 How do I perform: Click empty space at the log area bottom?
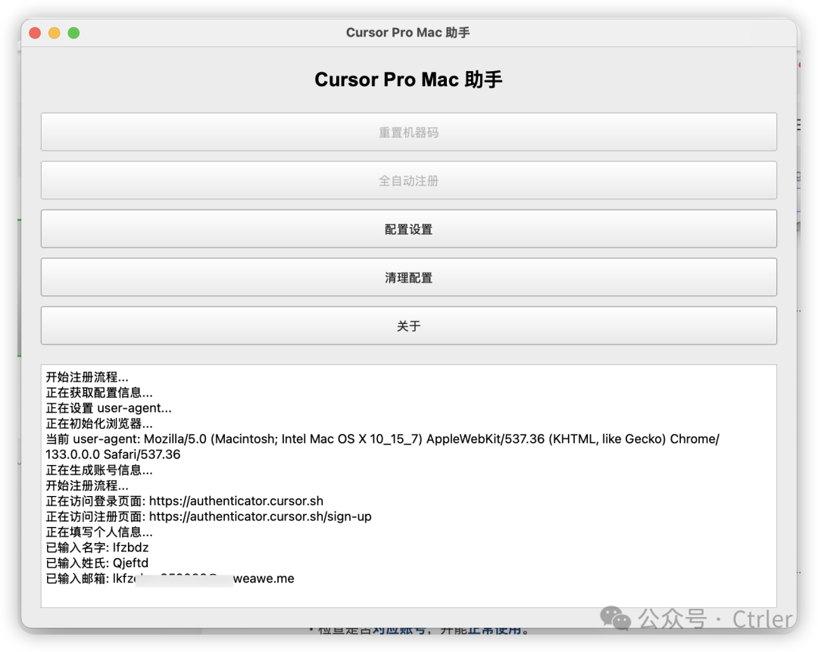coord(408,596)
